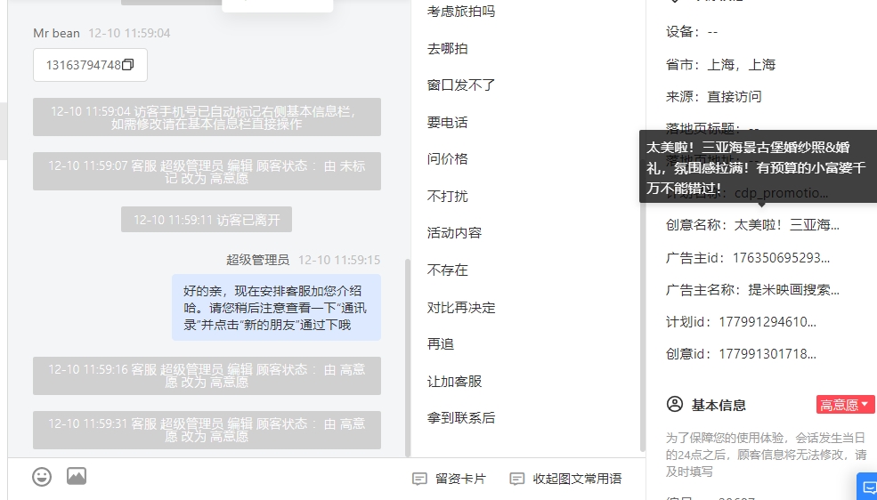Viewport: 877px width, 500px height.
Task: Click the 计划id value
Action: 767,322
